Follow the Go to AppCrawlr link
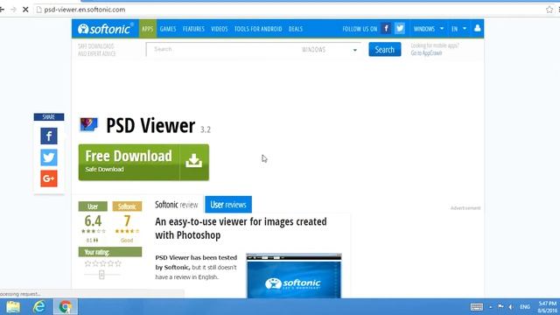 coord(426,52)
